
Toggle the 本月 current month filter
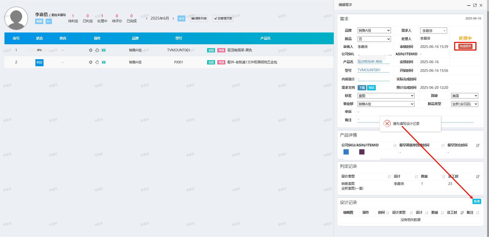(181, 19)
